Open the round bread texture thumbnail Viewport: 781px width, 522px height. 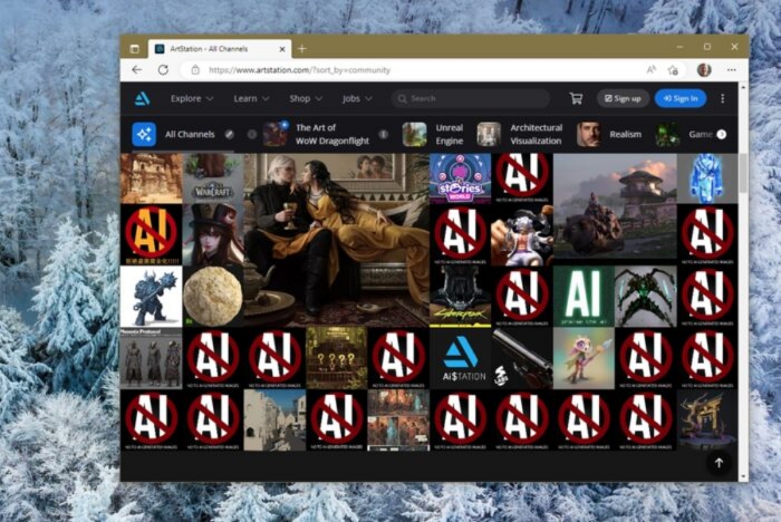click(213, 295)
